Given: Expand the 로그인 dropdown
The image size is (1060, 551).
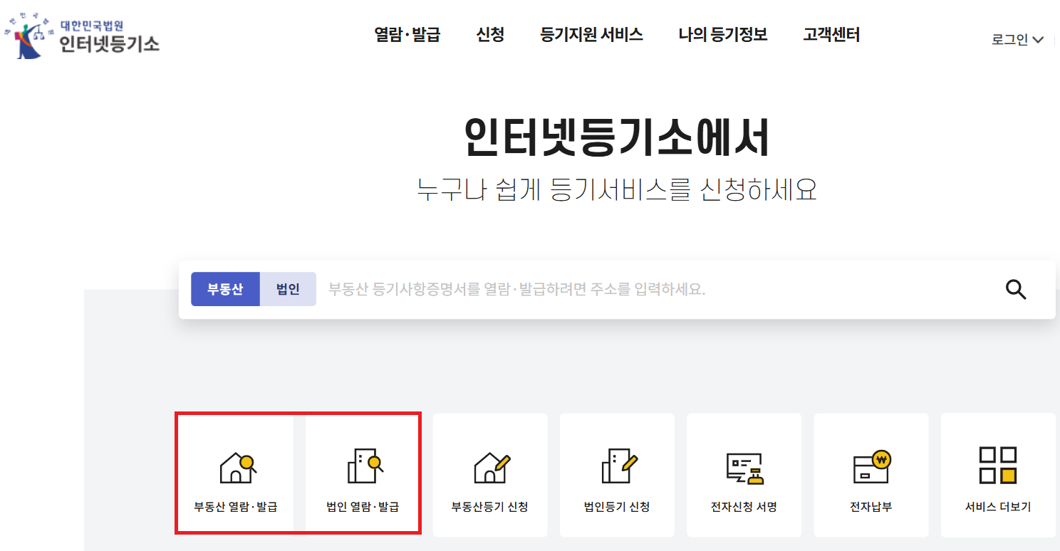Looking at the screenshot, I should (x=1017, y=40).
